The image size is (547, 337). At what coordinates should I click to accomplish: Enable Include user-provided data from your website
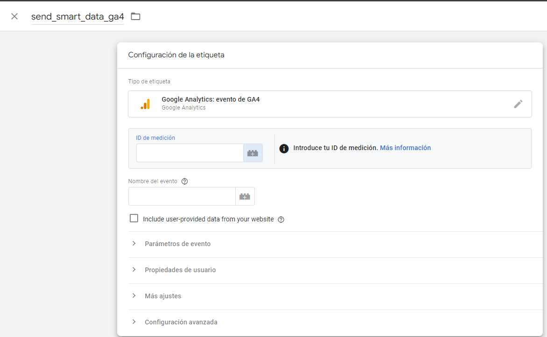[x=134, y=218]
